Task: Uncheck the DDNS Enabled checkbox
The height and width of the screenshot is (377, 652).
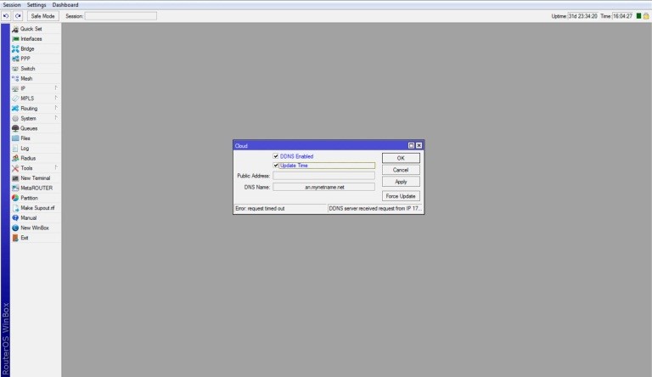Action: click(276, 156)
